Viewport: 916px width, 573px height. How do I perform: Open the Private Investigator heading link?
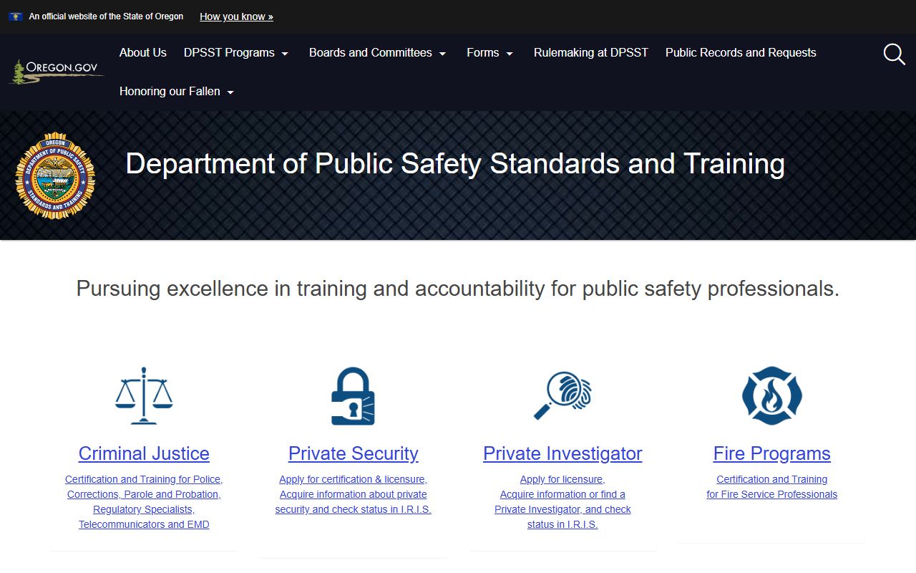(562, 453)
